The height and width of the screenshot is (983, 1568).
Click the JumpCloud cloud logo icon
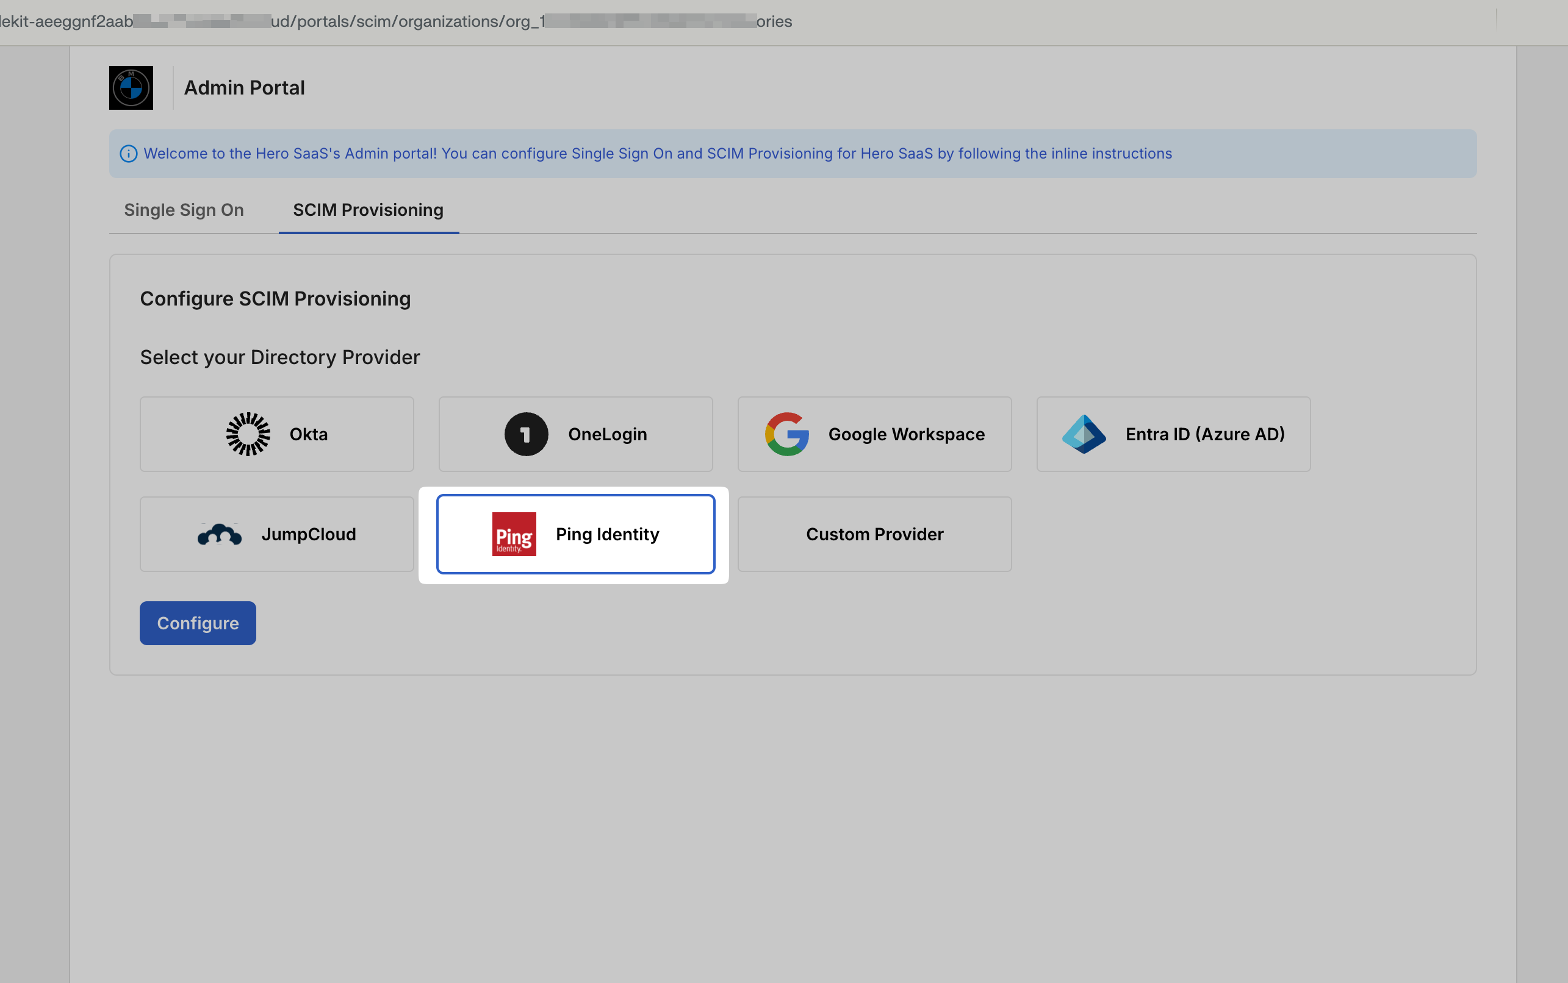pos(220,534)
